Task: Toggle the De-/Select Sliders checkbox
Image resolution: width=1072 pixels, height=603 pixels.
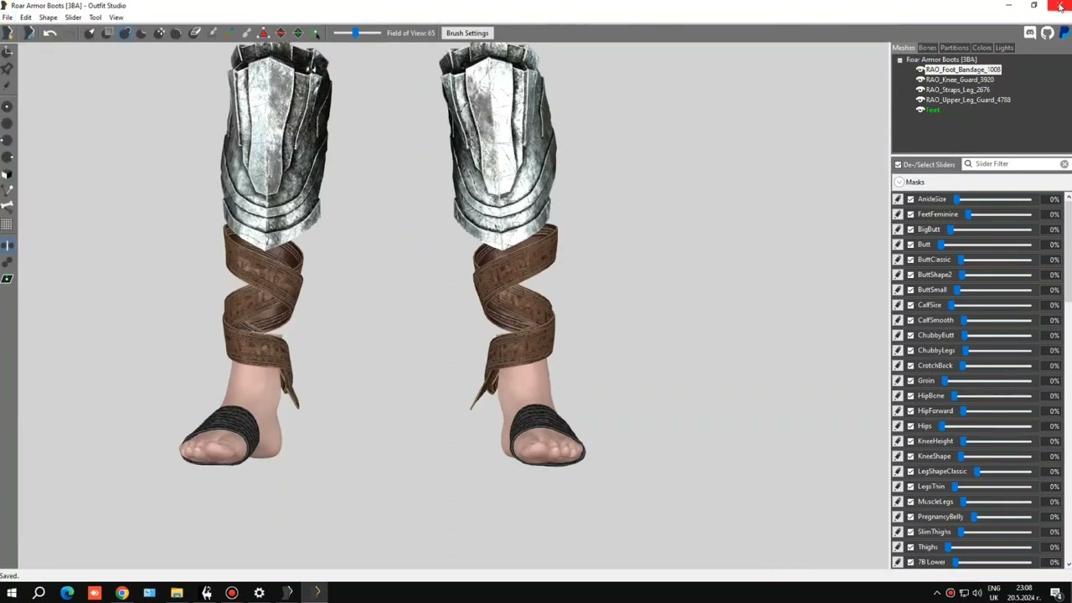Action: (898, 164)
